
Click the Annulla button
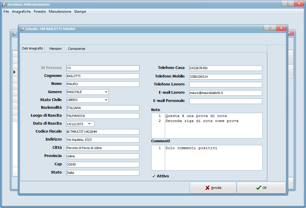213,188
